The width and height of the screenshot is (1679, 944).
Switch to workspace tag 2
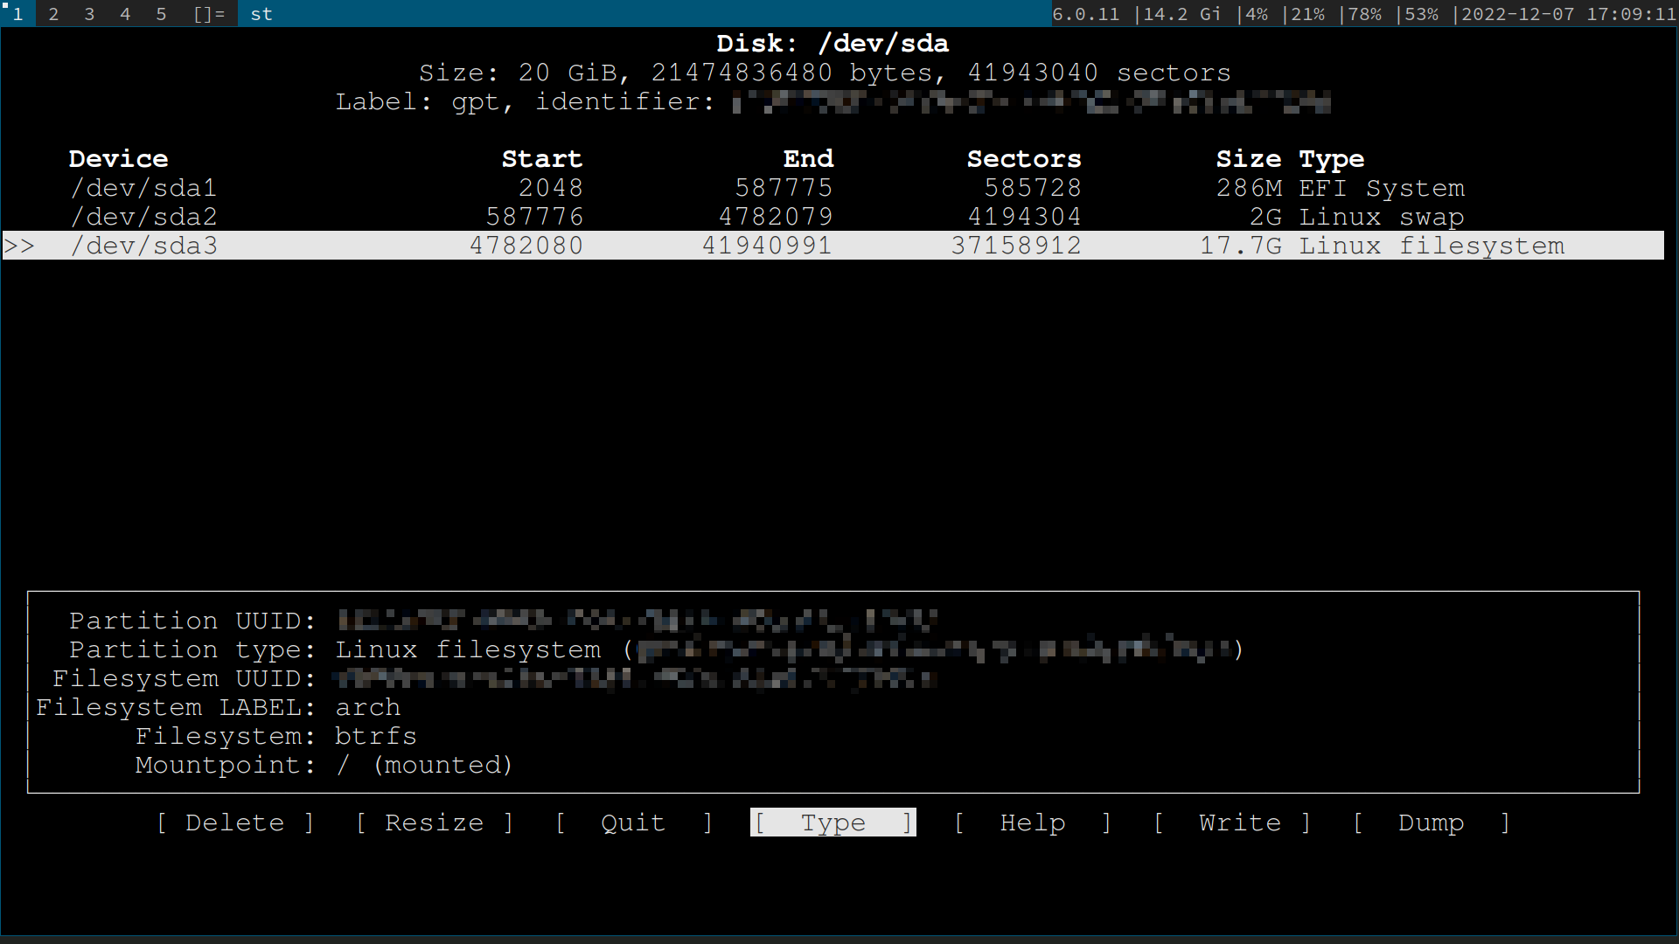click(x=53, y=14)
